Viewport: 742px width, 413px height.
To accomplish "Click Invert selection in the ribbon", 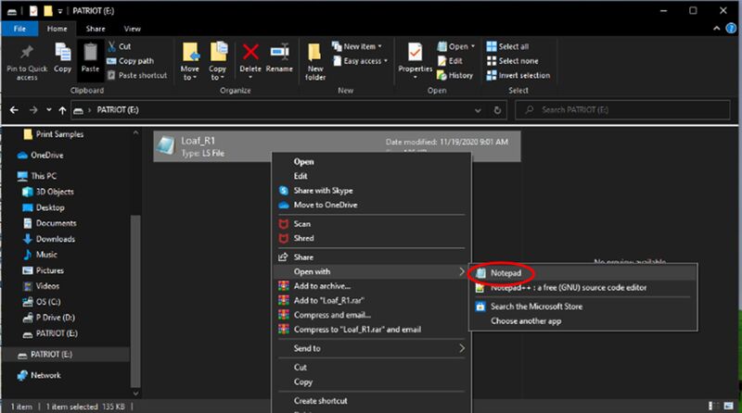I will pos(518,75).
